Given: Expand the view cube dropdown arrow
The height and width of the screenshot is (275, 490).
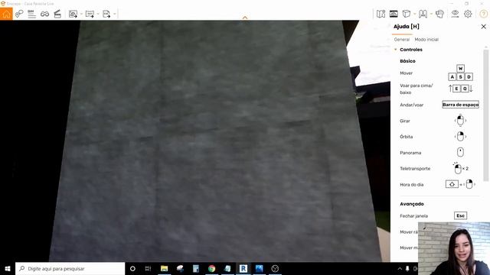Looking at the screenshot, I should coord(415,14).
